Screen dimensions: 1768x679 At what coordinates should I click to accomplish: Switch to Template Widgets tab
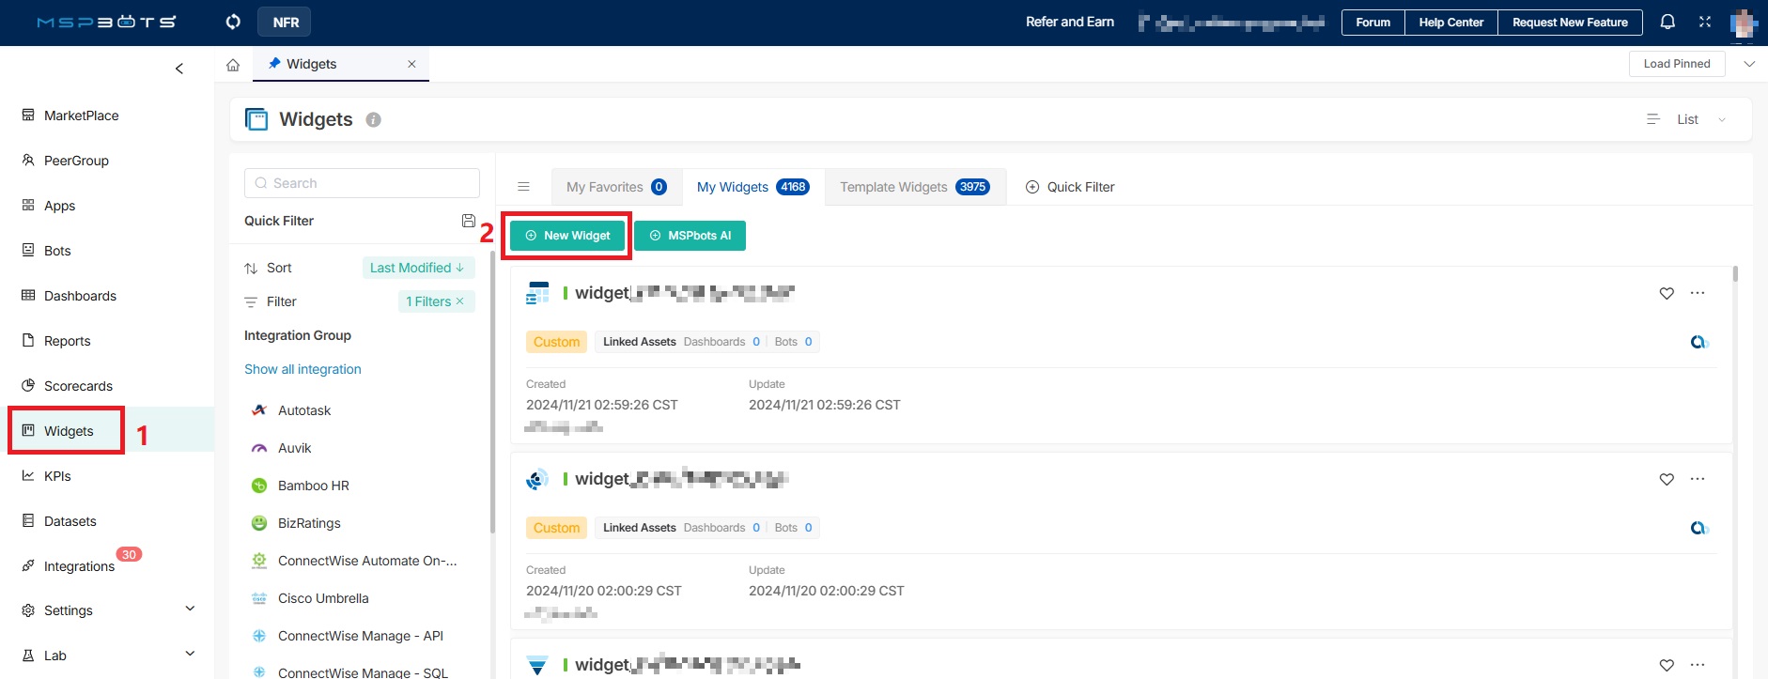[x=914, y=187]
